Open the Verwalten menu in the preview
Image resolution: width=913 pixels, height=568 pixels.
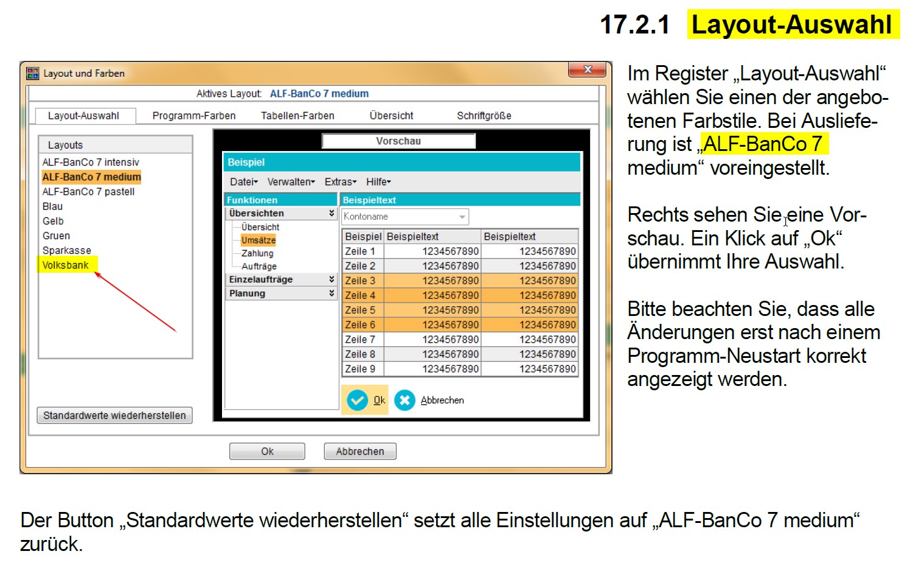(x=290, y=181)
